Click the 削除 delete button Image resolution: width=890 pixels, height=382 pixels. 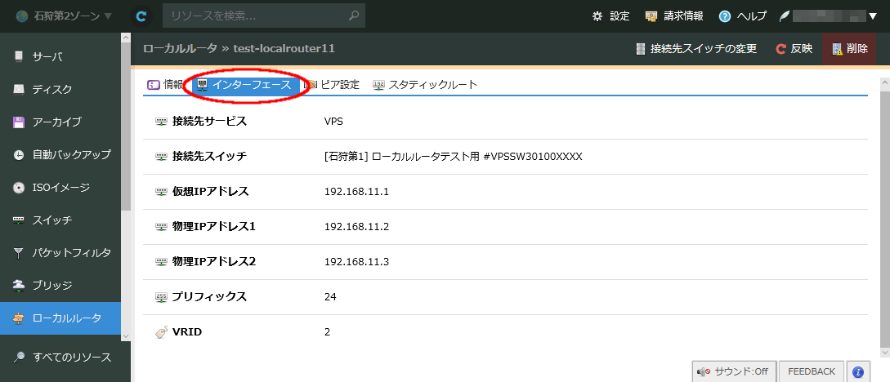coord(849,49)
